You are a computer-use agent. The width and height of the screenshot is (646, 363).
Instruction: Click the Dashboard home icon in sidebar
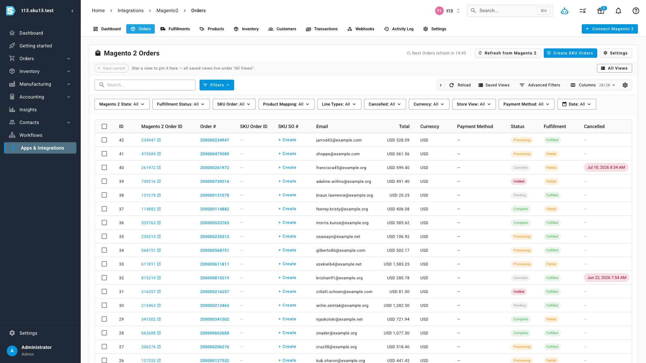12,33
